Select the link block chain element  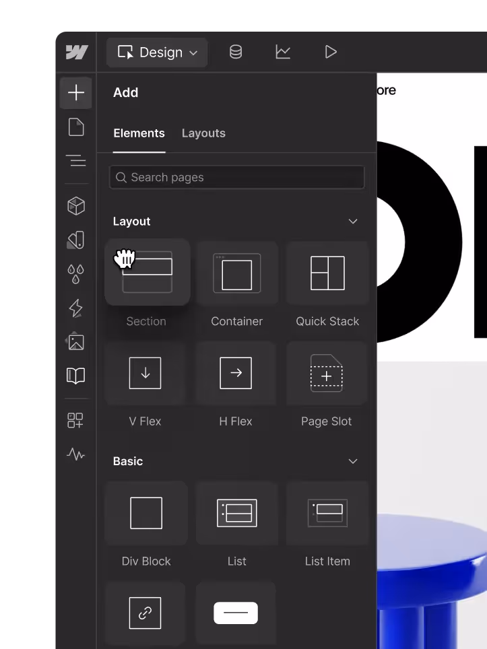[x=145, y=613]
